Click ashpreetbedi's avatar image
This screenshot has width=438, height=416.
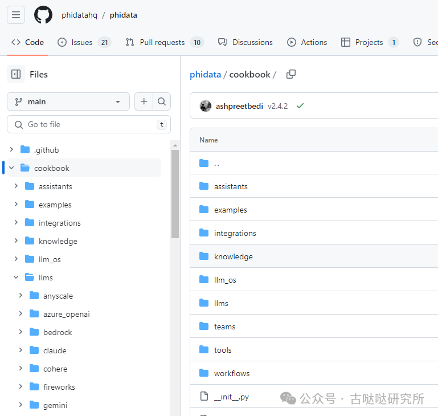click(206, 106)
